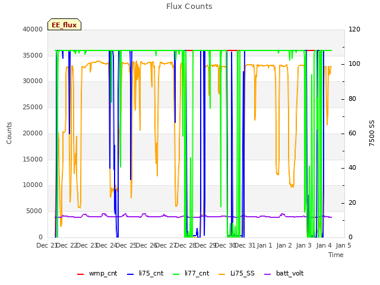
Task: Click the 30000 left axis tick label
Action: coord(33,81)
